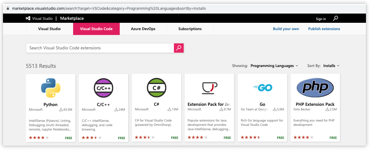Image resolution: width=370 pixels, height=150 pixels.
Task: Click the lock icon in address bar
Action: [x=8, y=8]
